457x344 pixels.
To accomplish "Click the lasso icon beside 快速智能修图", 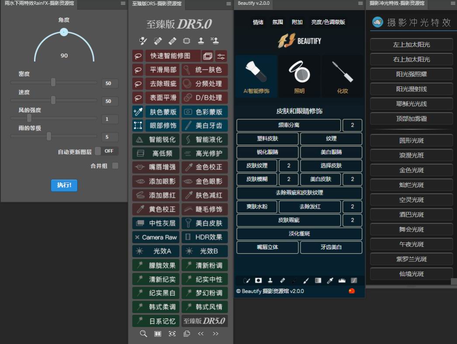I will point(138,55).
